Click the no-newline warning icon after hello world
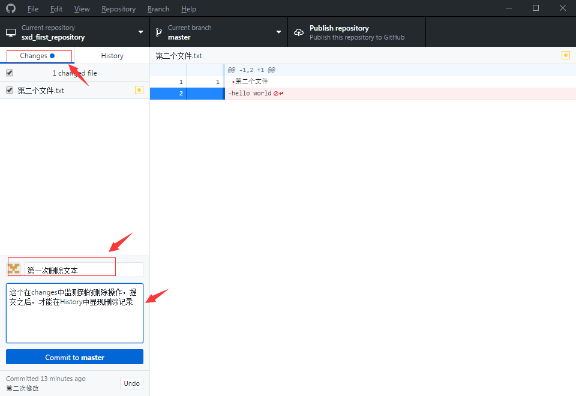The image size is (576, 396). point(276,94)
